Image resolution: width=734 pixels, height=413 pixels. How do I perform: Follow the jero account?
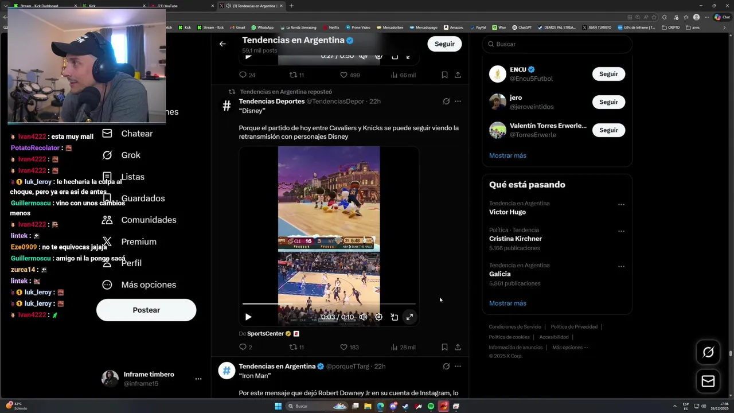coord(608,102)
